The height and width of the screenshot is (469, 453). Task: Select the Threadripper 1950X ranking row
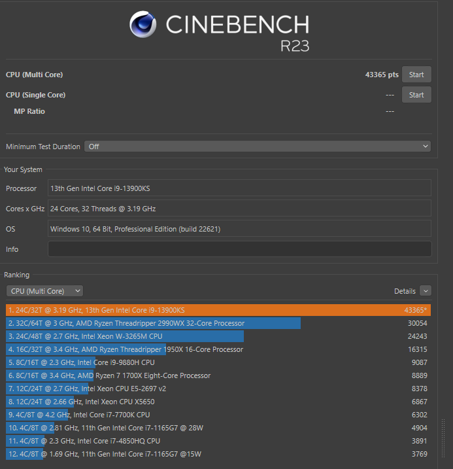[x=218, y=349]
